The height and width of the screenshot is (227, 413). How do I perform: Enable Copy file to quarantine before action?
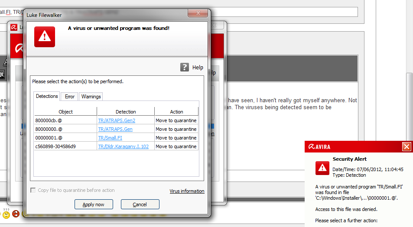(x=33, y=190)
